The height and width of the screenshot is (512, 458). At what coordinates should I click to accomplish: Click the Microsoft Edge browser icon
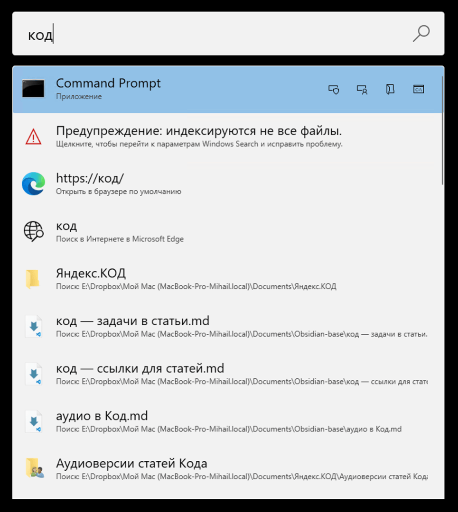[33, 184]
